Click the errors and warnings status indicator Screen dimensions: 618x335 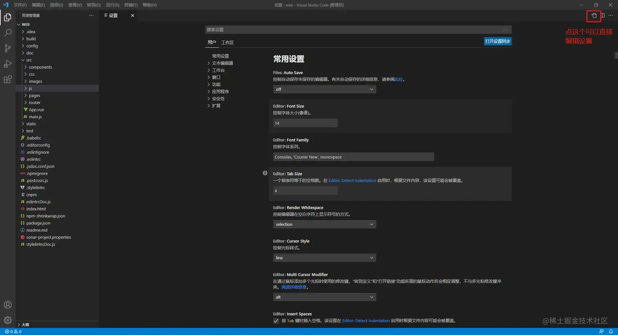pyautogui.click(x=13, y=332)
